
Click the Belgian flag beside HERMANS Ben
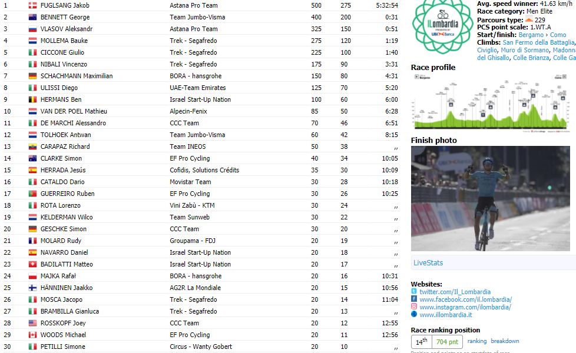click(x=33, y=99)
